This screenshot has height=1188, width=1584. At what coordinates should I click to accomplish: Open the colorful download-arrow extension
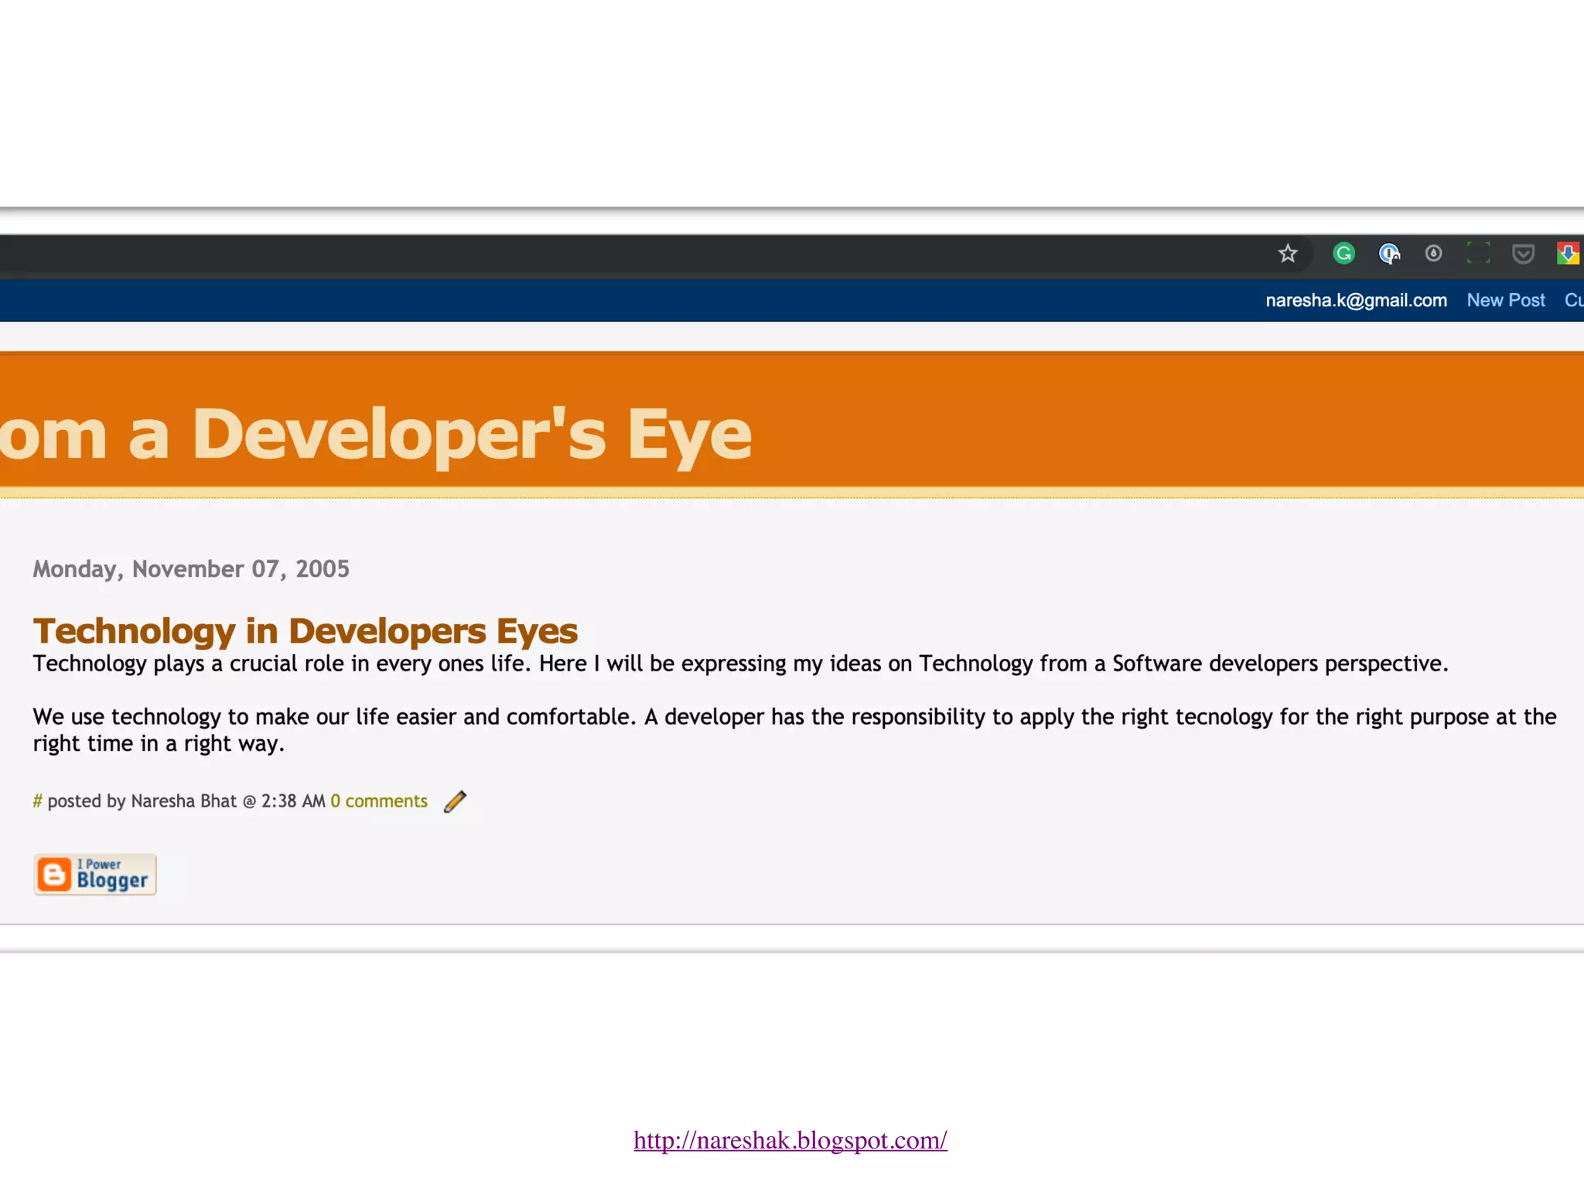point(1568,254)
